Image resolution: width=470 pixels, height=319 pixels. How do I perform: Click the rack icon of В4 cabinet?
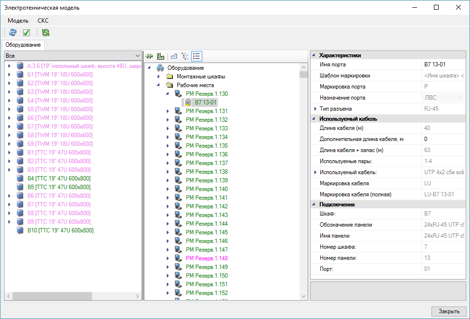20,179
